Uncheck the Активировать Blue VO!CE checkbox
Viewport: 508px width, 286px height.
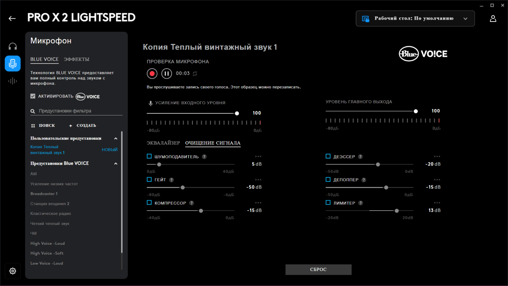pos(33,96)
